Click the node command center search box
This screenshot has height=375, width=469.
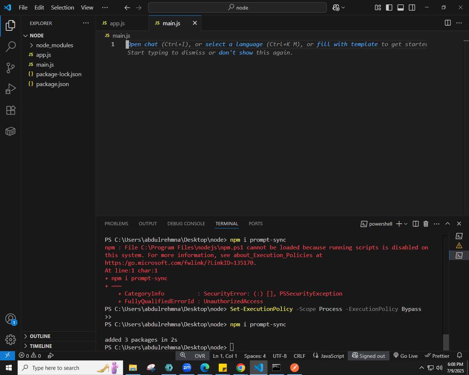[x=237, y=7]
